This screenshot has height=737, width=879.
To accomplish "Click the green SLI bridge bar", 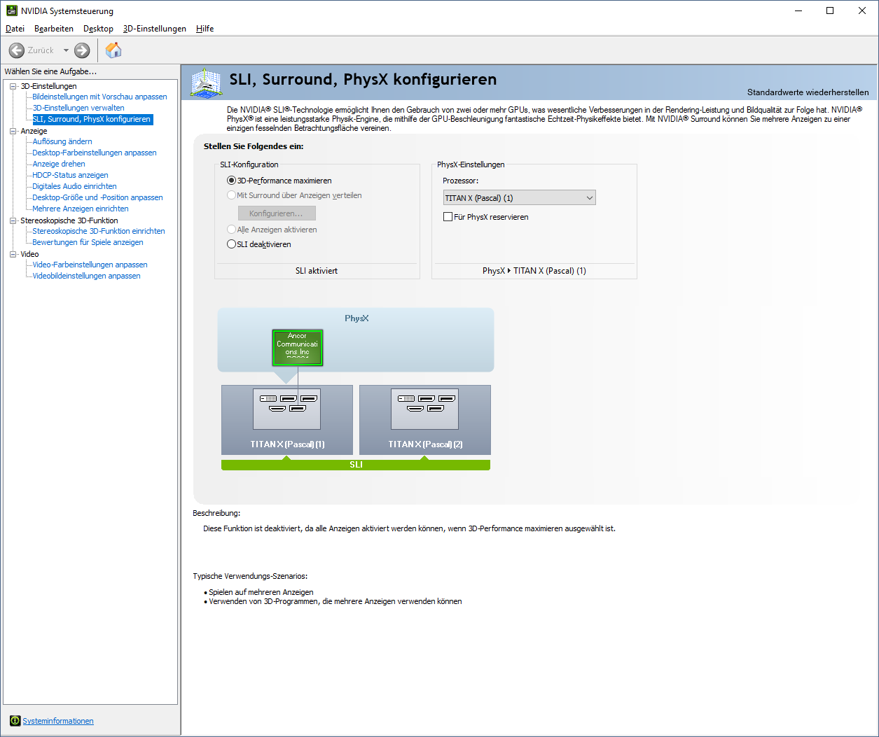I will [x=356, y=465].
